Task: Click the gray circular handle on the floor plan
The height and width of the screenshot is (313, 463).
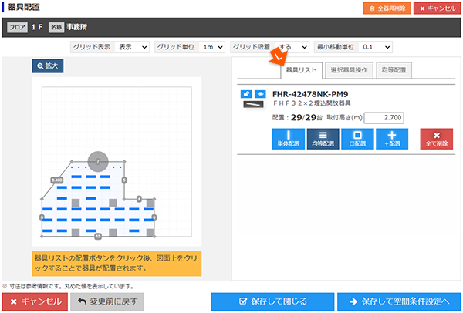Action: tap(98, 161)
